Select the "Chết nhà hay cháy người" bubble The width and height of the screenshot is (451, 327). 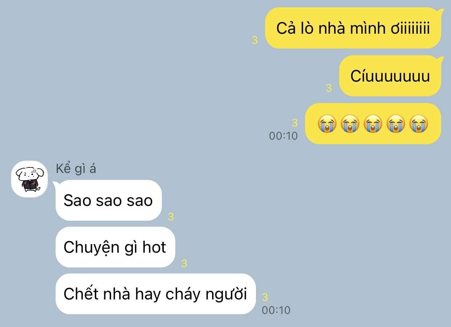(155, 294)
